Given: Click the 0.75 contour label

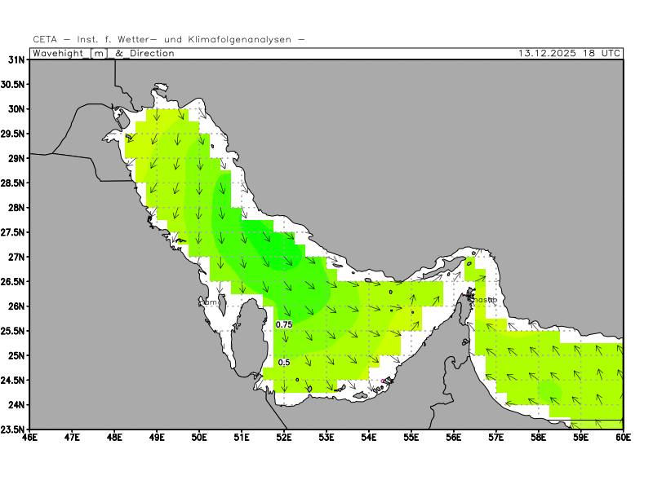Looking at the screenshot, I should click(x=284, y=324).
